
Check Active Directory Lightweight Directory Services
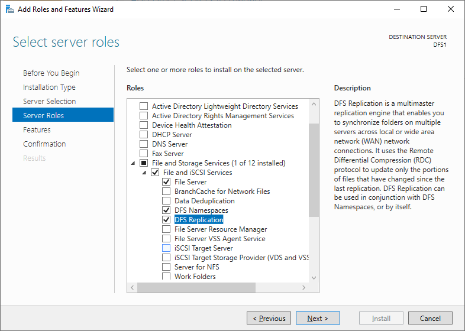click(x=144, y=106)
